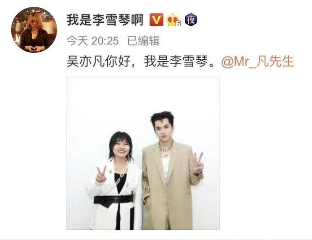The height and width of the screenshot is (240, 312).
Task: Open the profile avatar of 我是李雪琴啊
Action: [34, 30]
